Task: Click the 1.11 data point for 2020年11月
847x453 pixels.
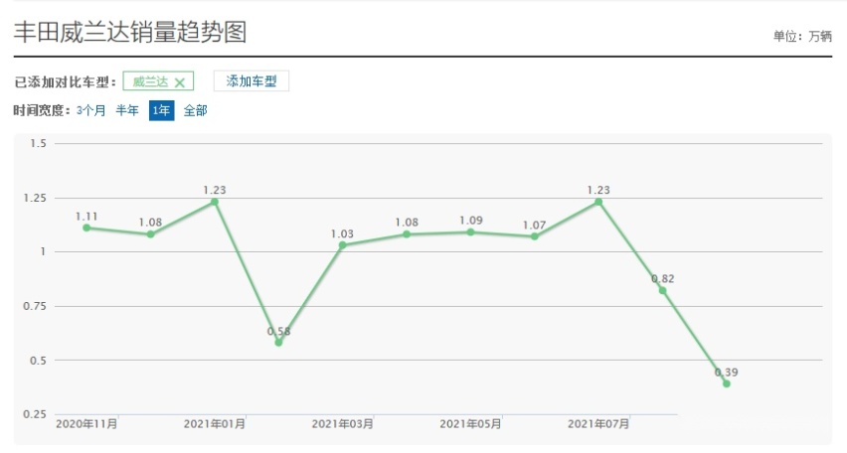Action: 86,227
